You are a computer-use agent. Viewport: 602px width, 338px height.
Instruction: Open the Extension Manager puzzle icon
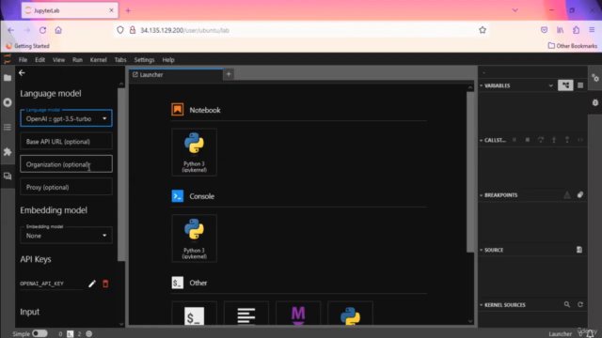pyautogui.click(x=8, y=152)
